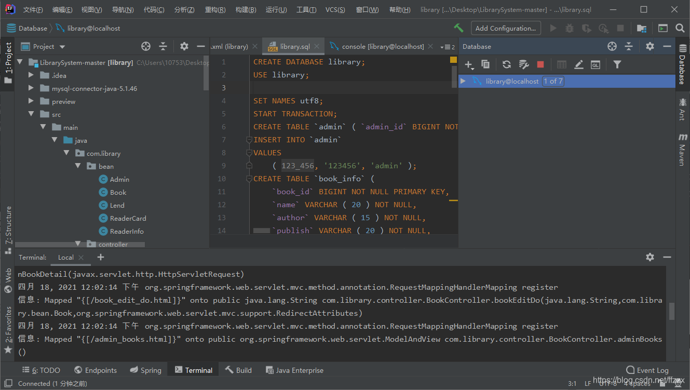The height and width of the screenshot is (390, 690).
Task: Open Terminal panel settings gear
Action: 650,257
